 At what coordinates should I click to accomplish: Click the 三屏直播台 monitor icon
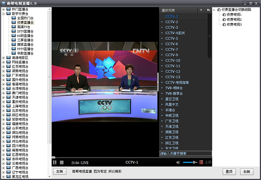coord(14,40)
